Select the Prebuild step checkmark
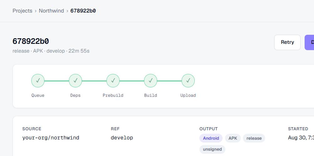Image resolution: width=314 pixels, height=156 pixels. [x=113, y=81]
